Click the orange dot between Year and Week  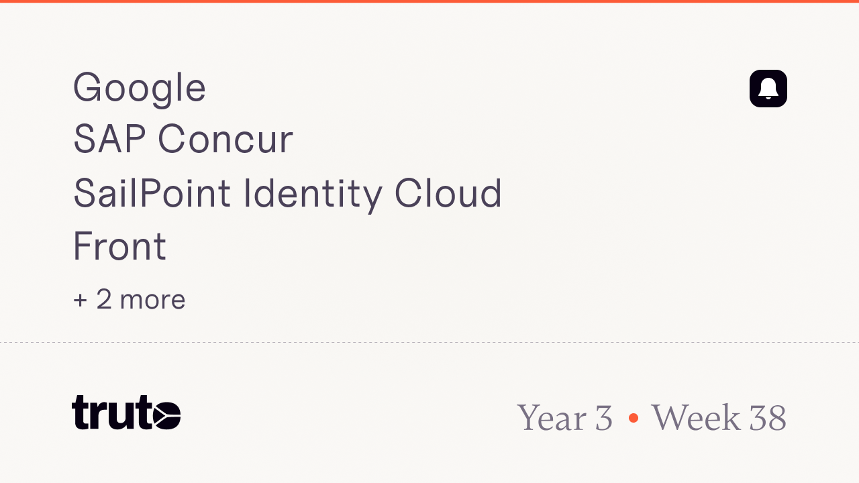pos(633,418)
